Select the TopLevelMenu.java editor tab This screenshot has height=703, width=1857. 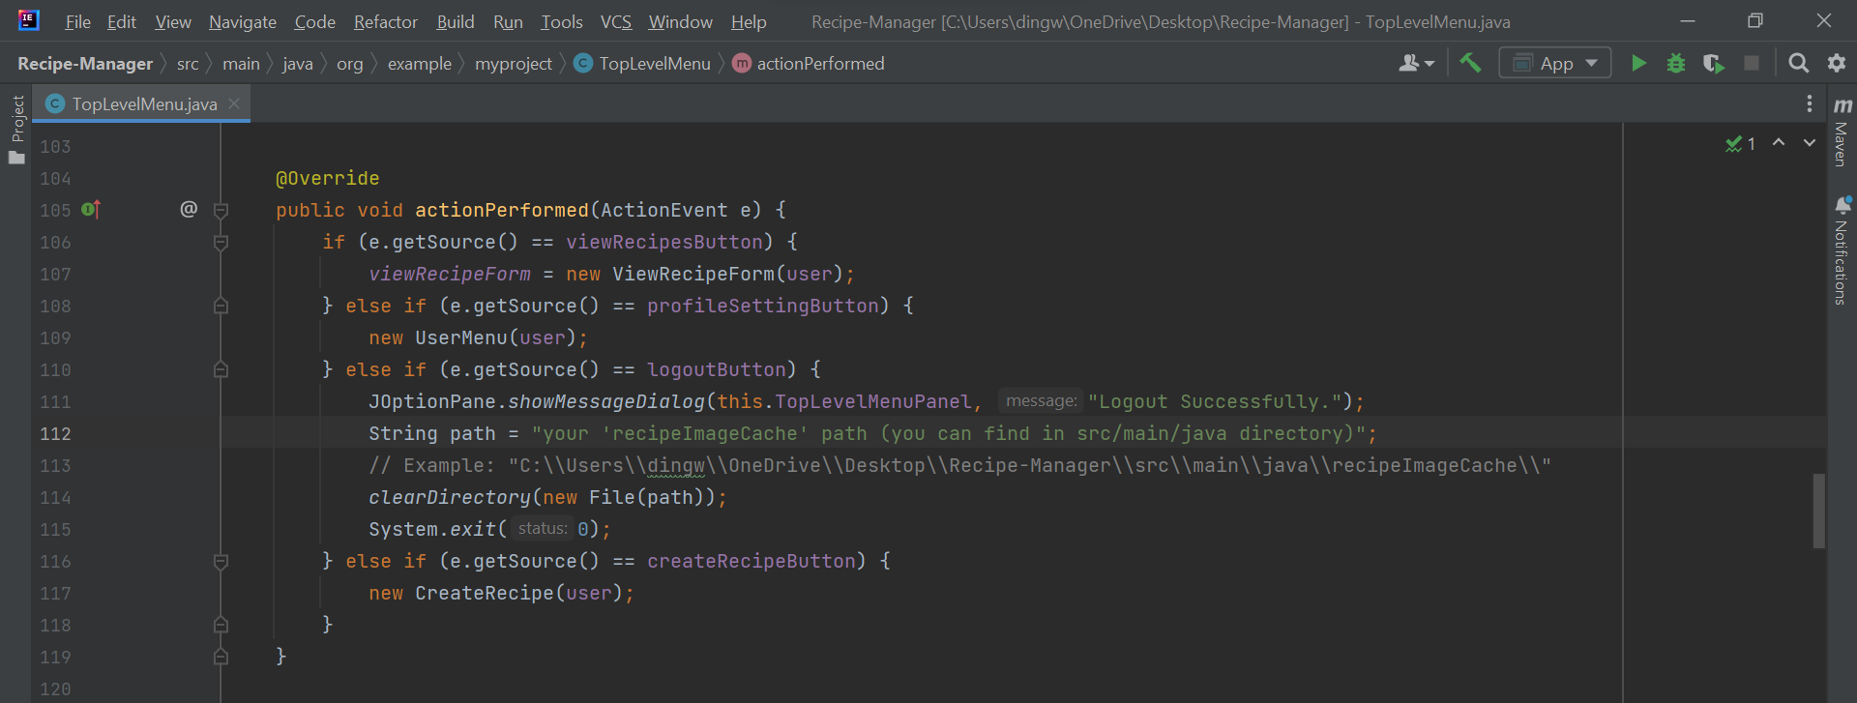[141, 103]
